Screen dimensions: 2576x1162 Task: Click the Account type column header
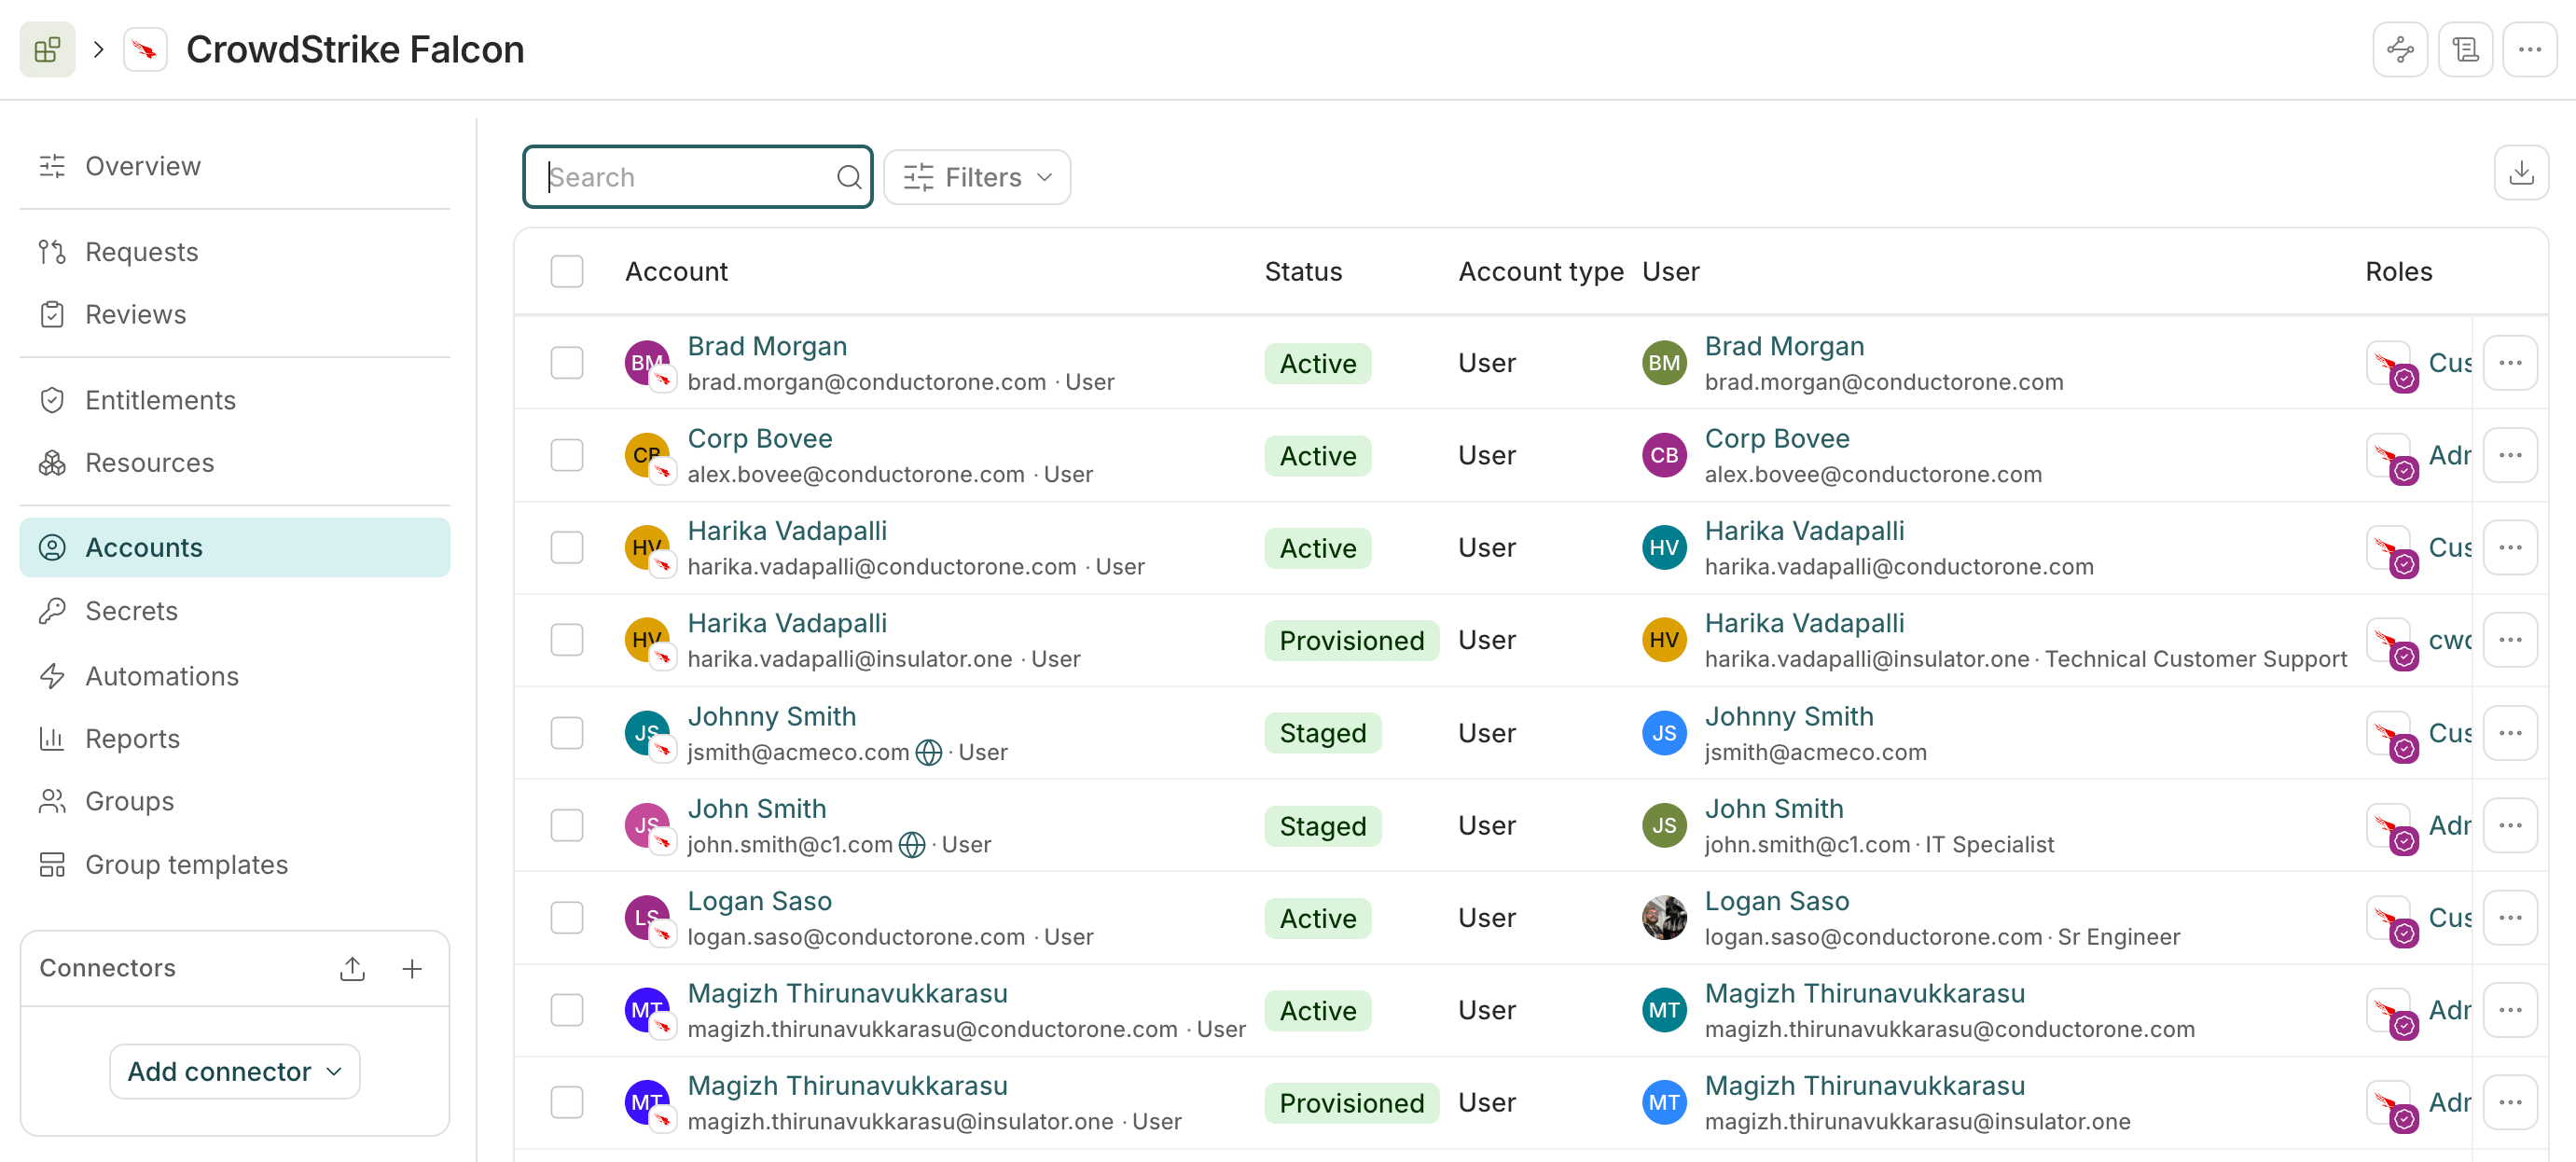tap(1540, 271)
